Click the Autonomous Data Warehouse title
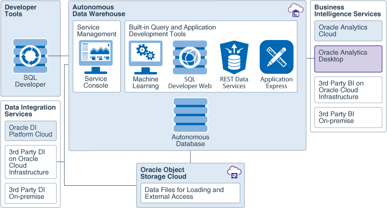This screenshot has width=387, height=208. coord(99,11)
